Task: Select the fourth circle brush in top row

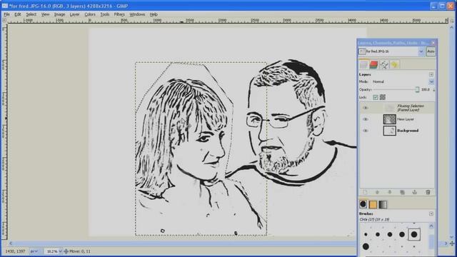Action: tap(402, 234)
